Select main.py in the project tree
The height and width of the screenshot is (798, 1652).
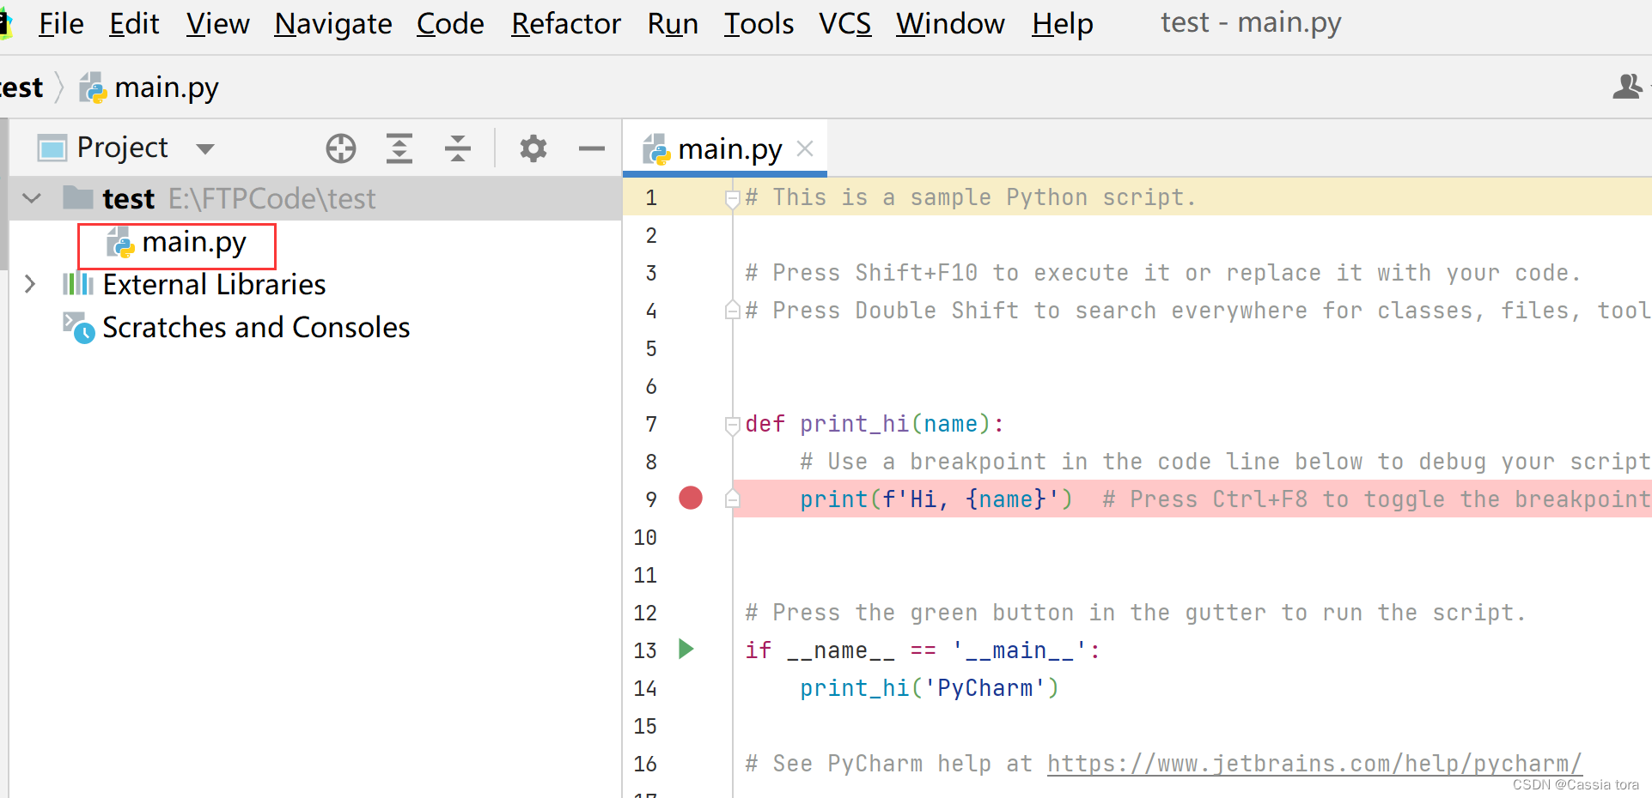click(x=177, y=244)
